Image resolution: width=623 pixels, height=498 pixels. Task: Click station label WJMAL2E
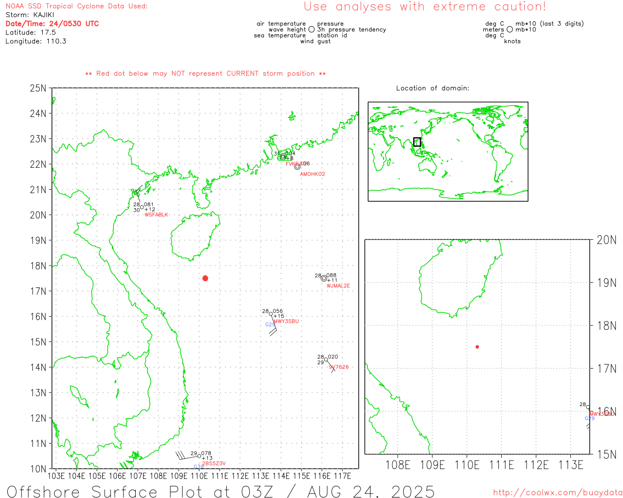click(338, 286)
